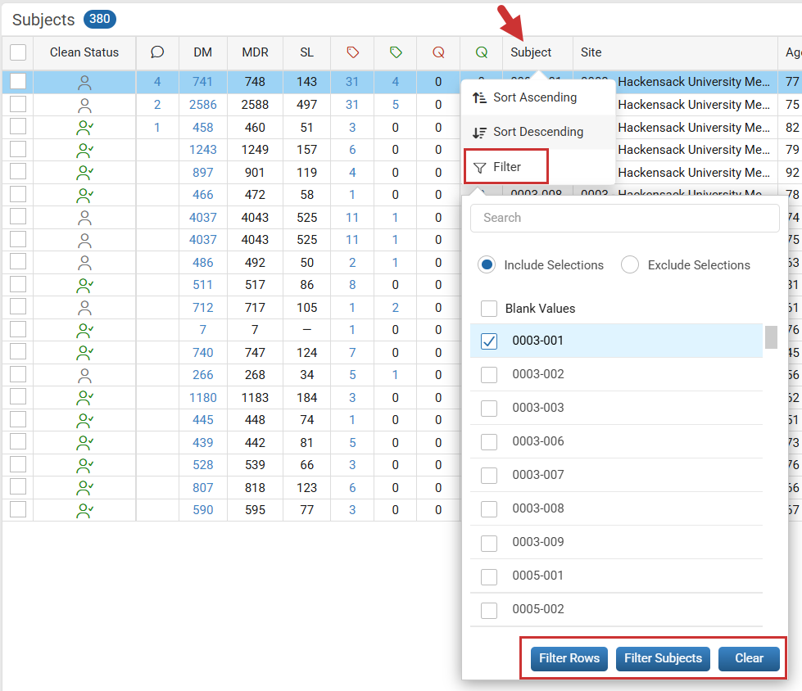This screenshot has width=802, height=691.
Task: Click the red tag column header icon
Action: pyautogui.click(x=352, y=52)
